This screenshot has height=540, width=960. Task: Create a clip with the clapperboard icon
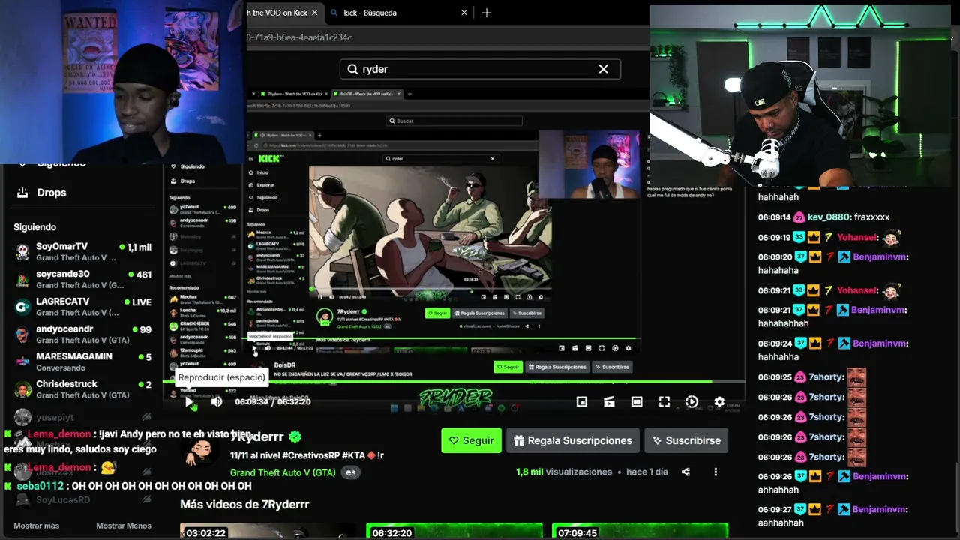click(x=609, y=402)
